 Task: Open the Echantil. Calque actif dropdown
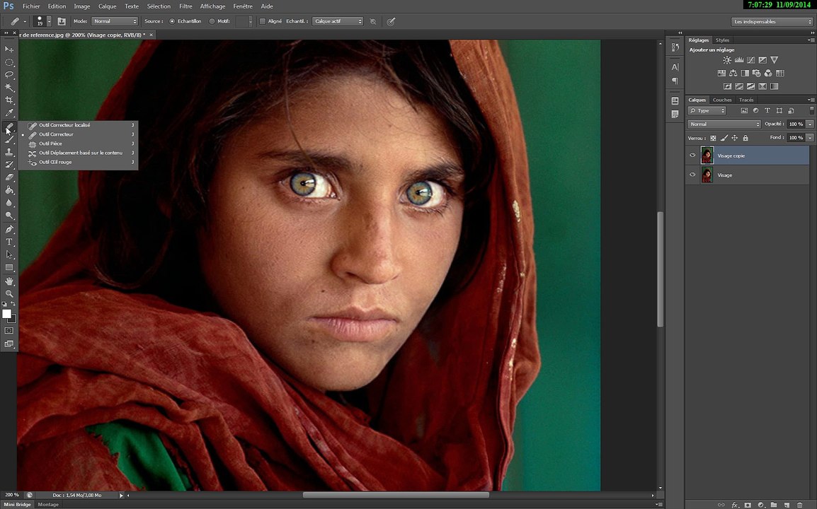(x=338, y=21)
